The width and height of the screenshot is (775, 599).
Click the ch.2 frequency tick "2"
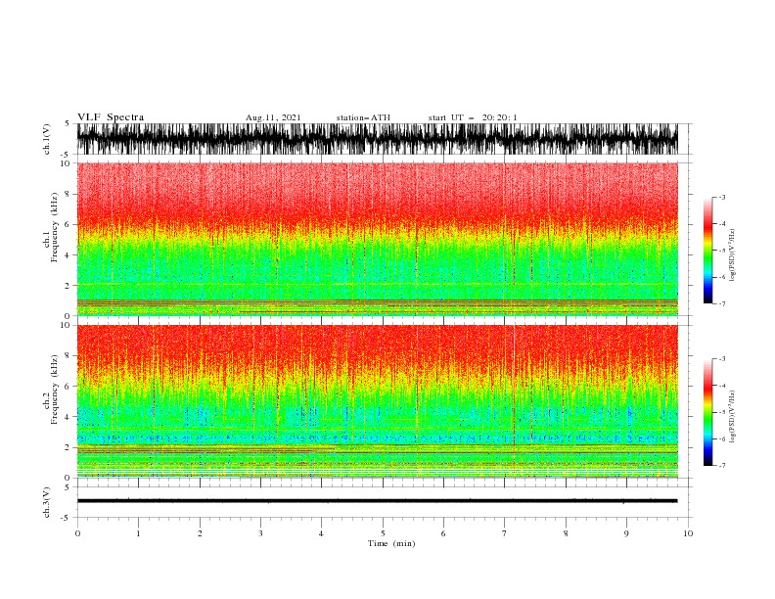(x=68, y=447)
